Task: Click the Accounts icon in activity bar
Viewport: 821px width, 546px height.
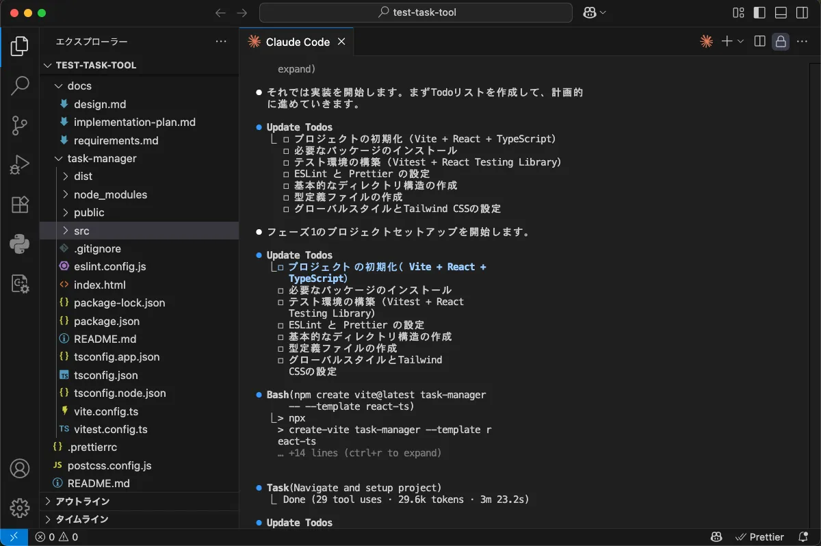Action: (20, 469)
